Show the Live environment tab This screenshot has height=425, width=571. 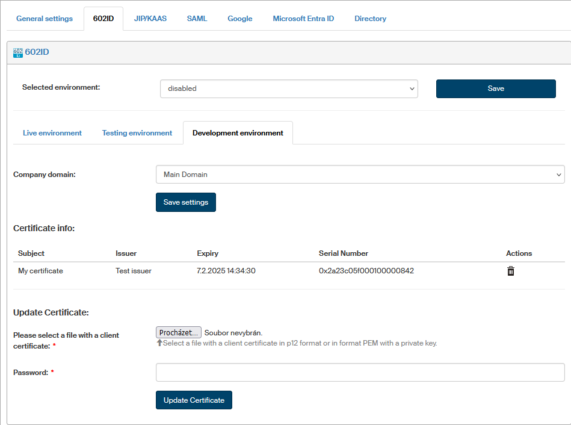pyautogui.click(x=52, y=133)
